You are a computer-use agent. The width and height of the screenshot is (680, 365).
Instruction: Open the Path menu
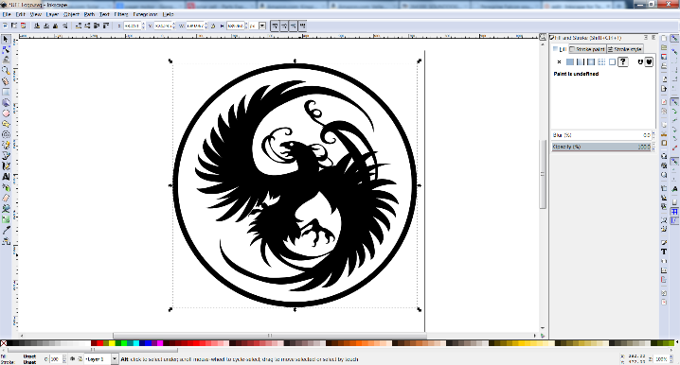[89, 14]
